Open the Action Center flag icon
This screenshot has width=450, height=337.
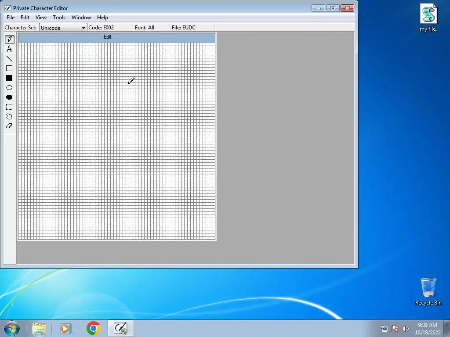click(395, 329)
